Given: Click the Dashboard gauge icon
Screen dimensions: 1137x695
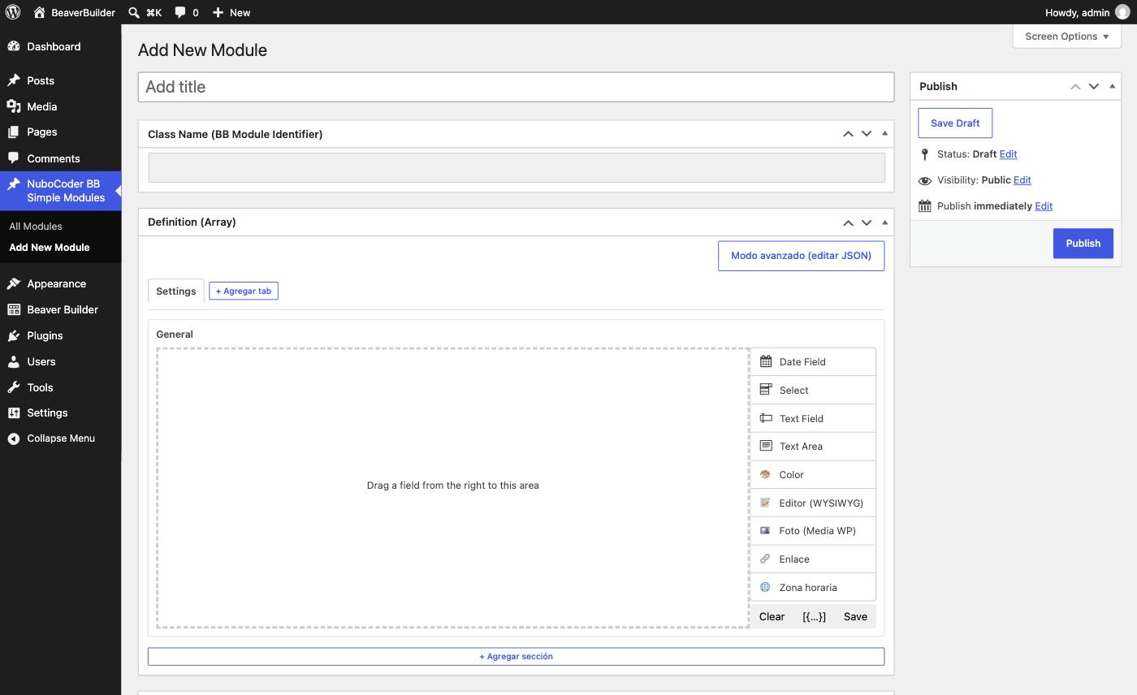Looking at the screenshot, I should click(14, 46).
